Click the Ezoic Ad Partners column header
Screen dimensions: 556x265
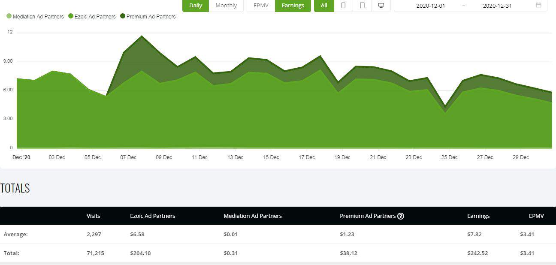[x=153, y=216]
